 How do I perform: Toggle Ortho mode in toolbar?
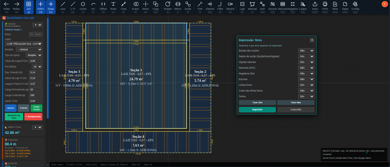[x=41, y=7]
